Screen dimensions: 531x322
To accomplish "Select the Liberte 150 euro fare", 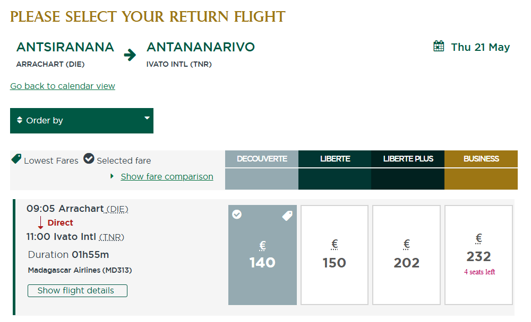I will click(334, 255).
